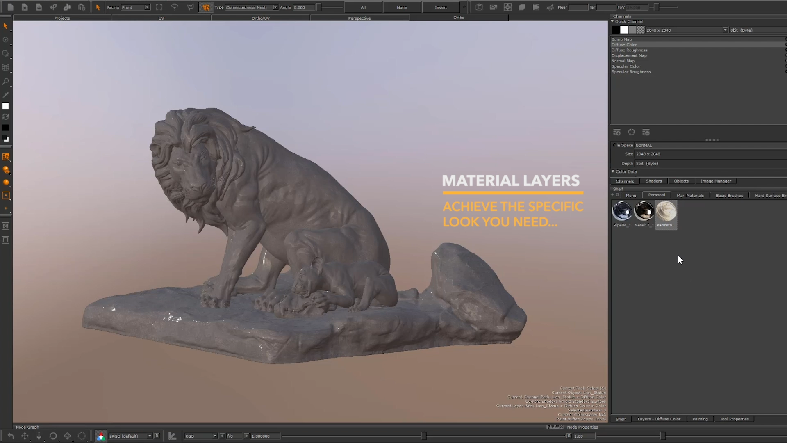Select the lasso selection mode icon

tap(175, 7)
